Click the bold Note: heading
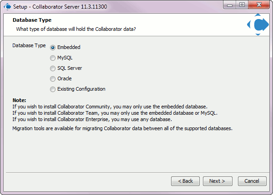The height and width of the screenshot is (195, 273). (x=19, y=100)
